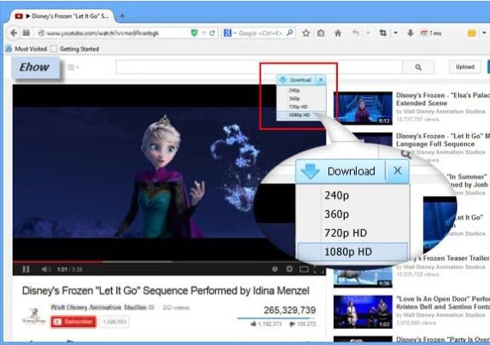Click the yellow toolbar icon
Image resolution: width=490 pixels, height=345 pixels.
(x=472, y=34)
